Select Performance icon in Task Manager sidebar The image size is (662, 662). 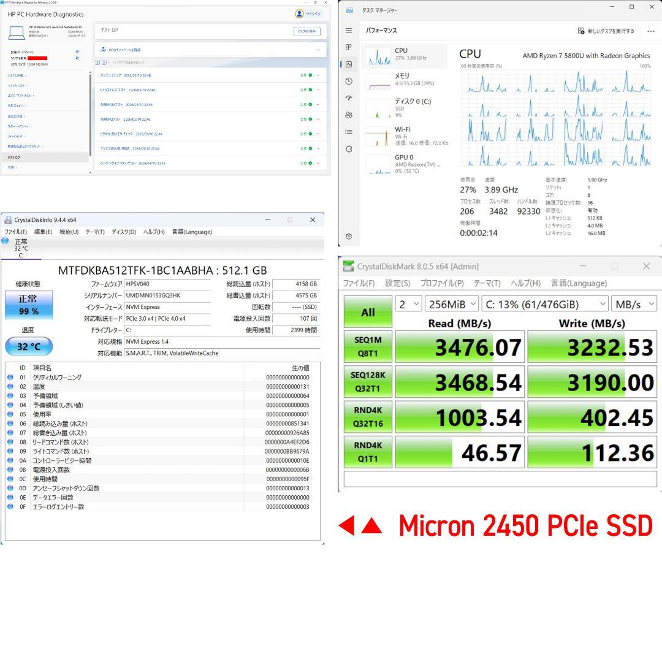tap(349, 64)
